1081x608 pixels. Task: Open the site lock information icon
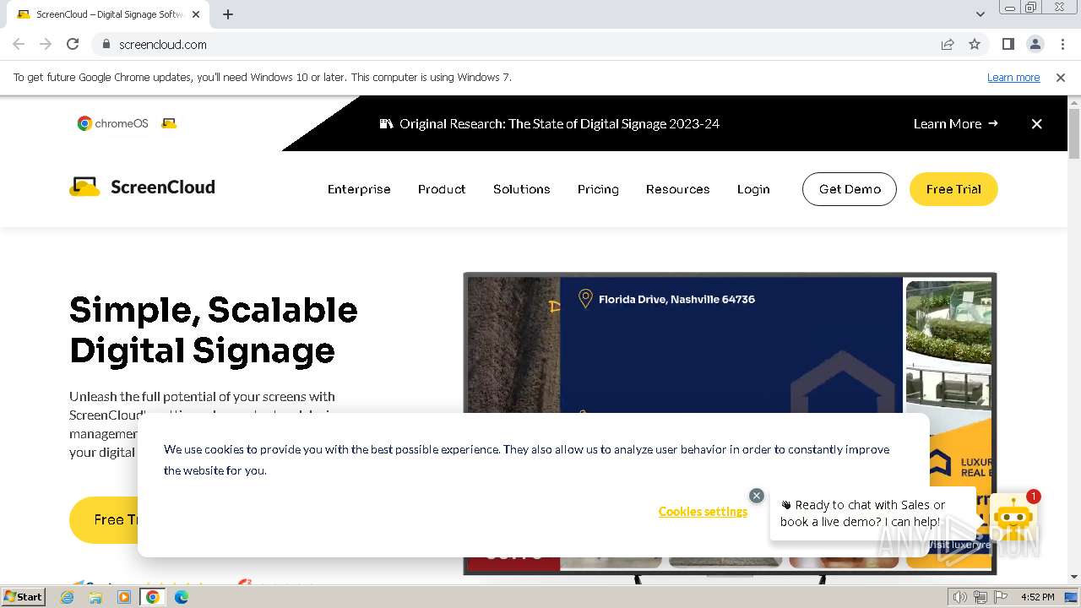click(x=106, y=44)
